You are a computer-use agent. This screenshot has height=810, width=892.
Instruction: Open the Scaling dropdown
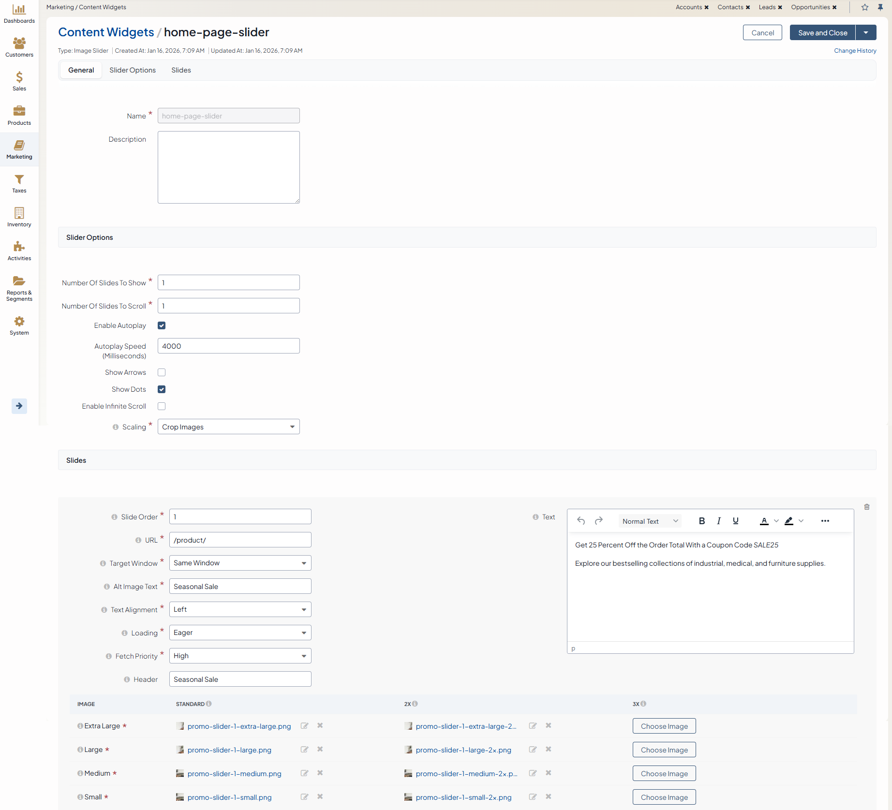point(228,427)
